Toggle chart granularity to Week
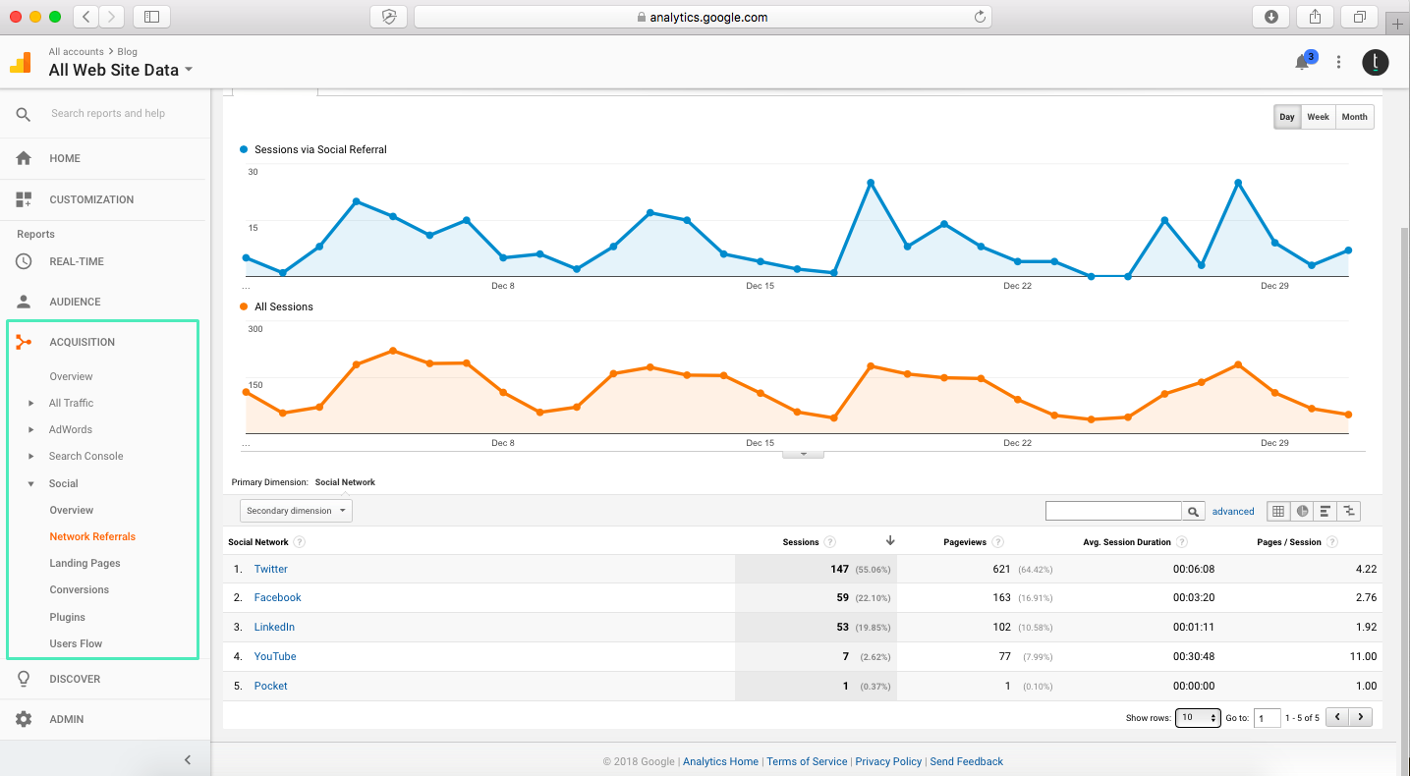Image resolution: width=1410 pixels, height=776 pixels. [x=1318, y=116]
